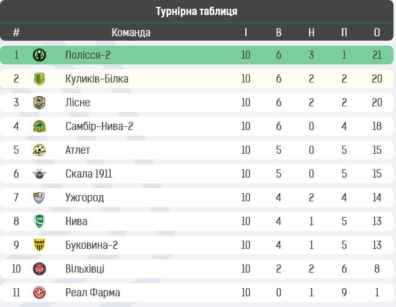Open the Реал Фарма team link
396x307 pixels.
coord(93,293)
